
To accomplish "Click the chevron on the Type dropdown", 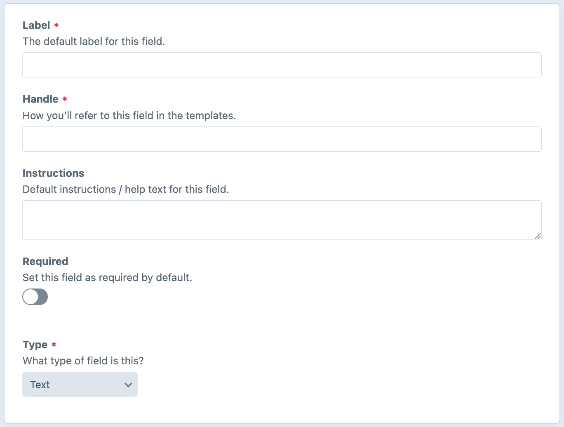I will point(128,384).
